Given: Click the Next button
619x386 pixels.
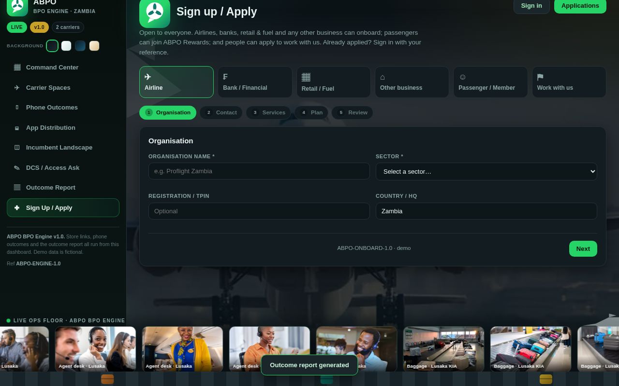Looking at the screenshot, I should [x=583, y=248].
